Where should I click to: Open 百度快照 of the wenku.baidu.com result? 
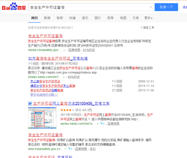pos(113,123)
